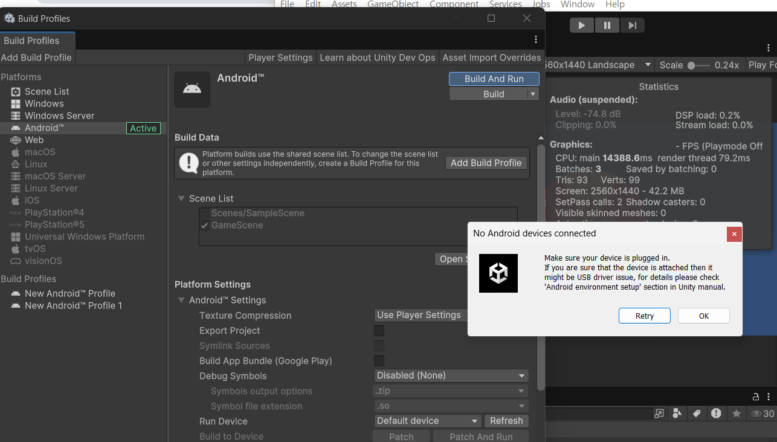Adjust the Game view Scale slider
The width and height of the screenshot is (777, 442).
698,65
